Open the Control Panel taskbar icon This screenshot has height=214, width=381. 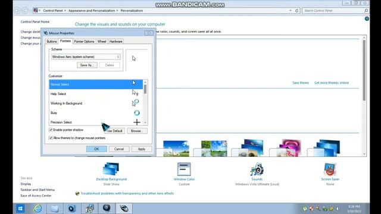pos(89,209)
